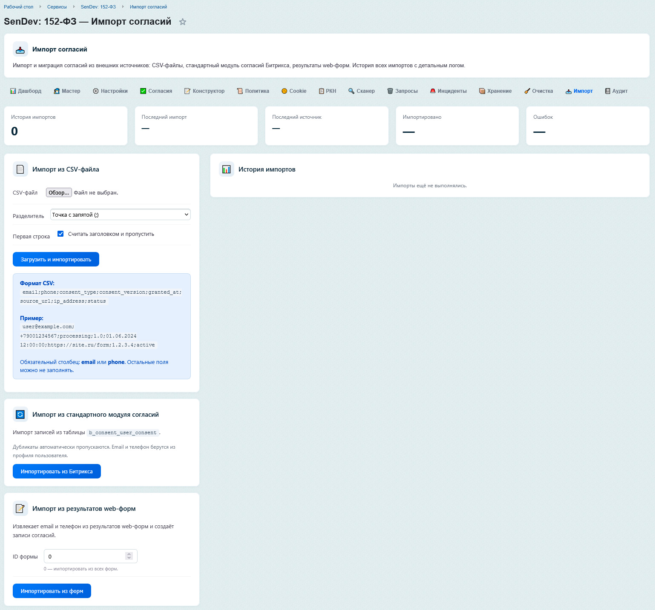Open the Запросы trash icon
655x610 pixels.
pos(390,91)
